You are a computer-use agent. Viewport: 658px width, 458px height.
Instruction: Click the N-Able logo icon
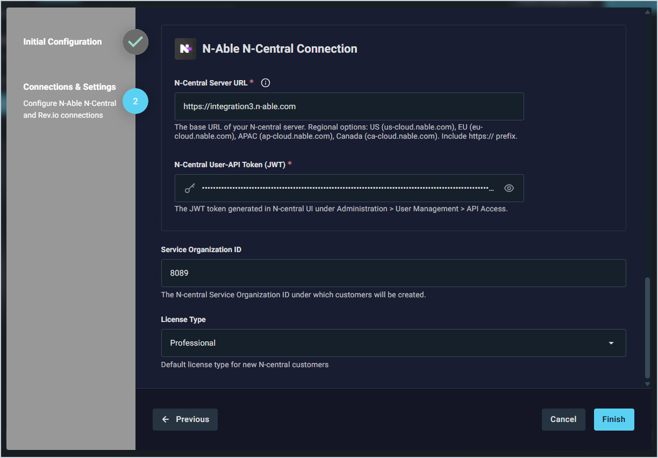(x=185, y=49)
